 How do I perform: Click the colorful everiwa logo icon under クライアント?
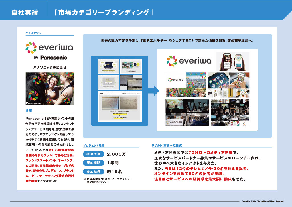(31, 47)
